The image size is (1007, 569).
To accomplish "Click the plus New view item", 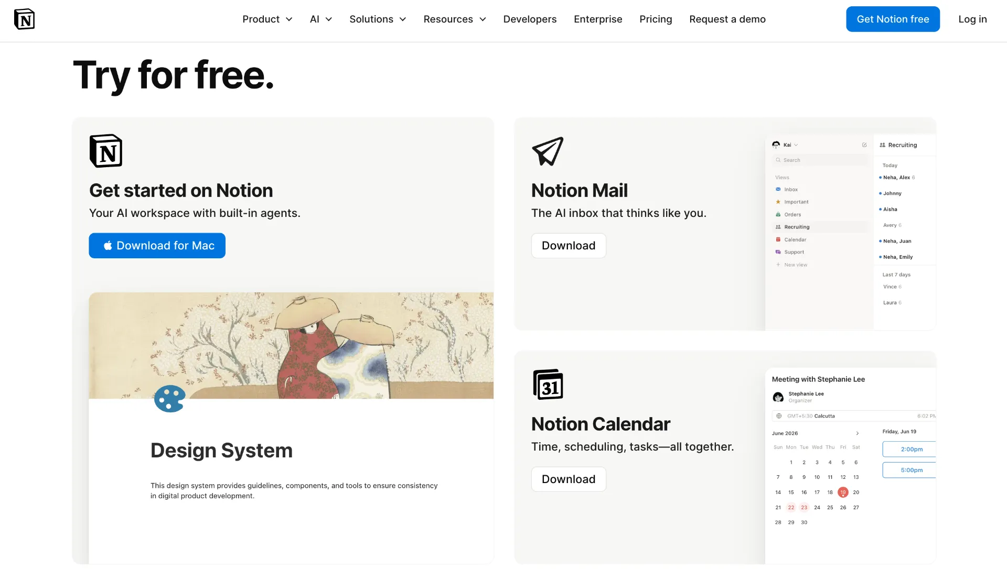I will tap(791, 265).
